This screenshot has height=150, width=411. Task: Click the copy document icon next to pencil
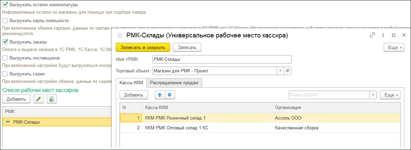pos(52,99)
